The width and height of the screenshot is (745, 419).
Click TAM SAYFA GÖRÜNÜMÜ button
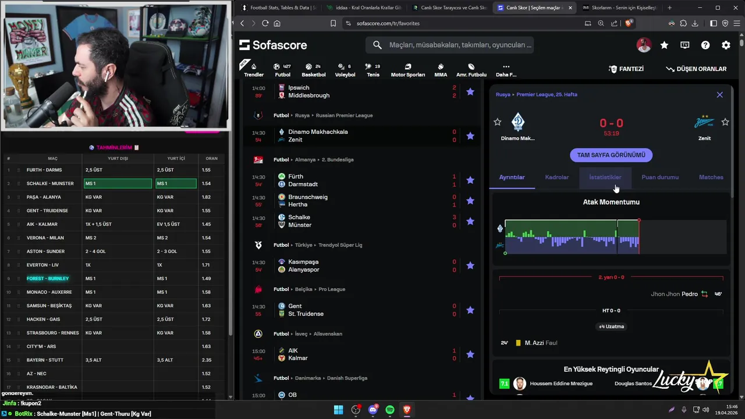click(611, 155)
